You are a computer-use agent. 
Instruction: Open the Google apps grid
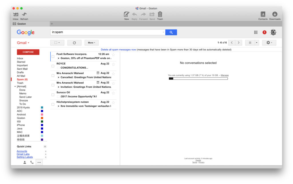(256, 32)
